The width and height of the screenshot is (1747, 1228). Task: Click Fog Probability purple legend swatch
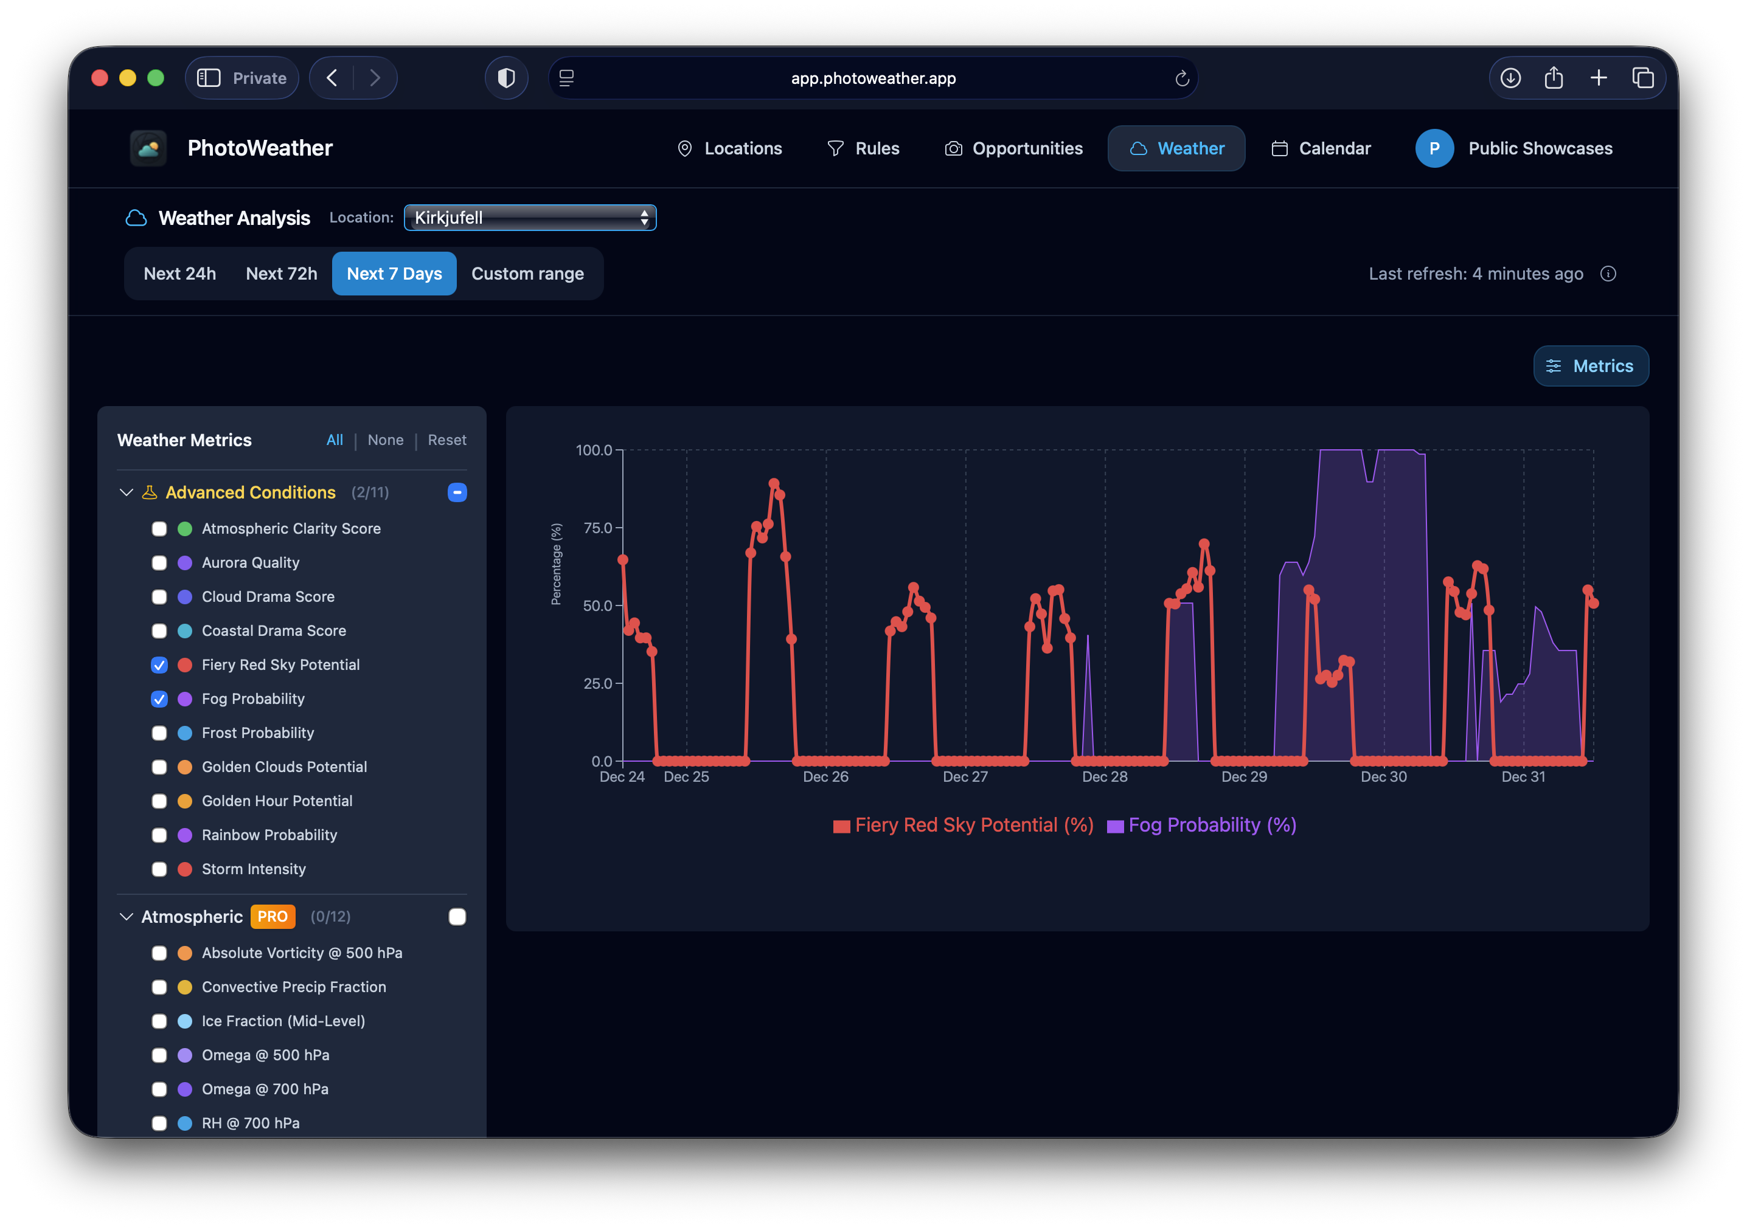tap(1115, 827)
